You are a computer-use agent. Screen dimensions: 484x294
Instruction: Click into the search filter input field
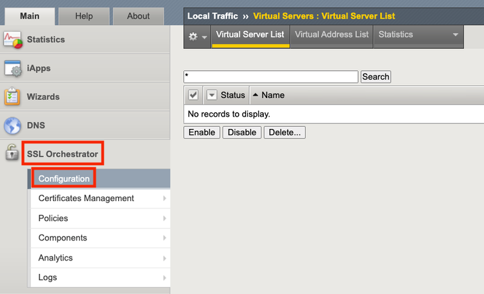(x=270, y=77)
